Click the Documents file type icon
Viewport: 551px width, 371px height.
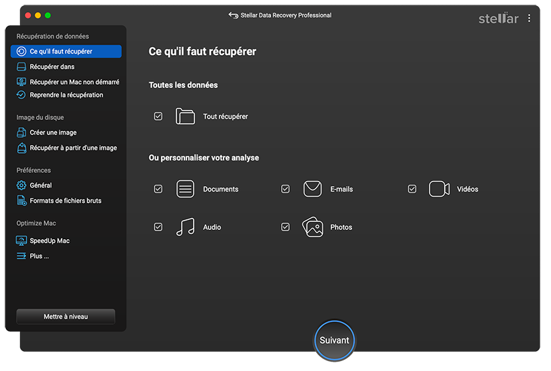coord(185,189)
